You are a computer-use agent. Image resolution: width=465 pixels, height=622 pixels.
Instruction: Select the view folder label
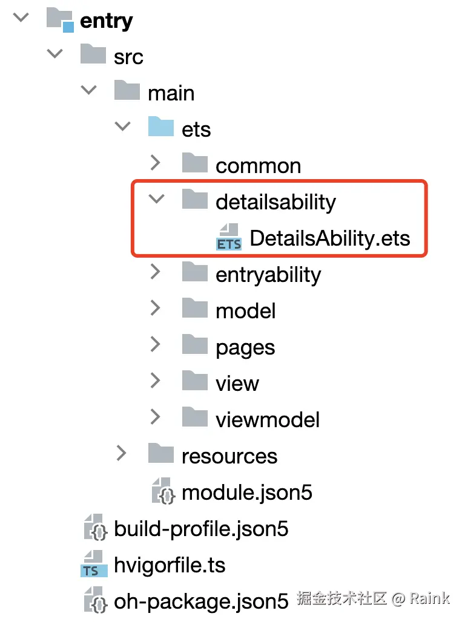click(237, 384)
